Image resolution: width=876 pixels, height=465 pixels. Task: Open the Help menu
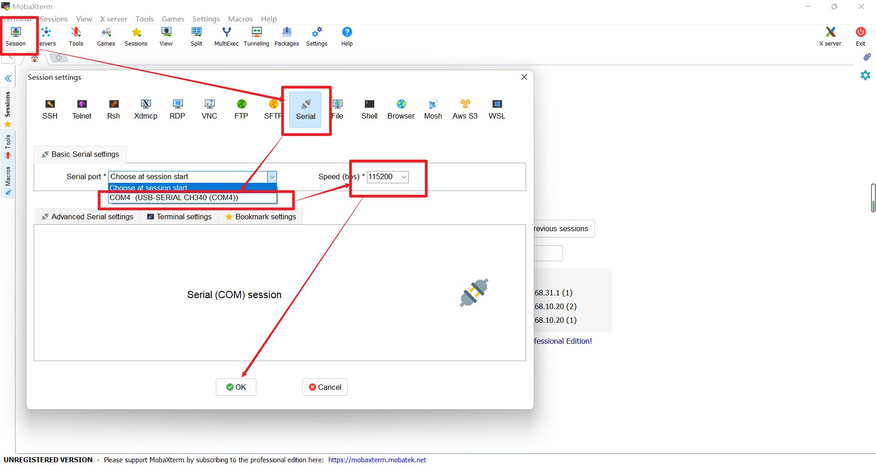(x=269, y=19)
